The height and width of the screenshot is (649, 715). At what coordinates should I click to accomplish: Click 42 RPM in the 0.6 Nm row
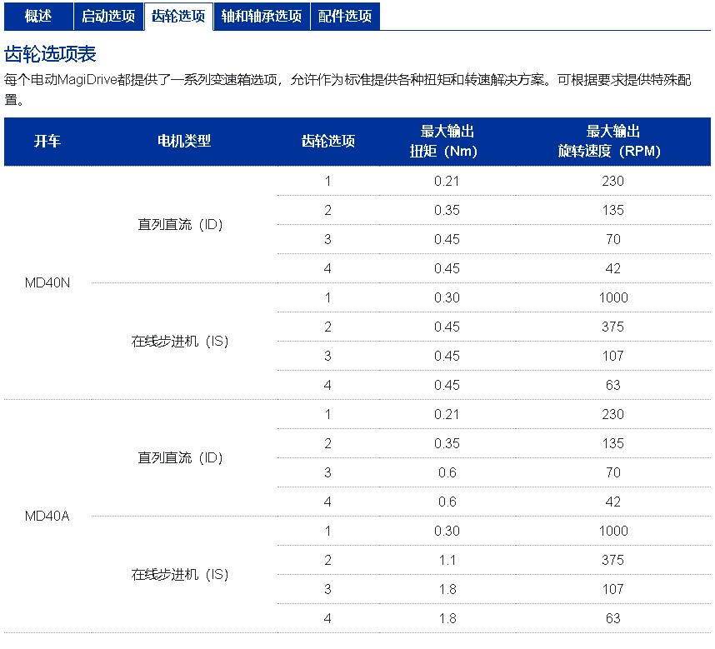click(x=612, y=502)
